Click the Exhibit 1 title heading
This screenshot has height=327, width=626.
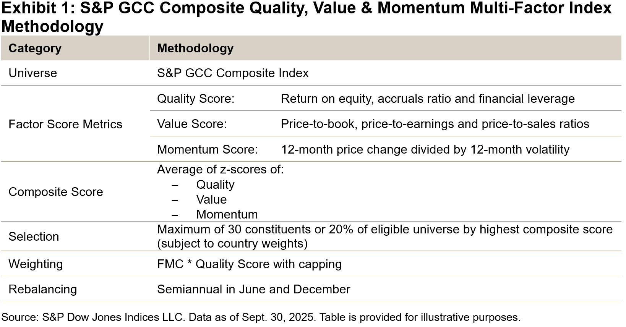306,17
